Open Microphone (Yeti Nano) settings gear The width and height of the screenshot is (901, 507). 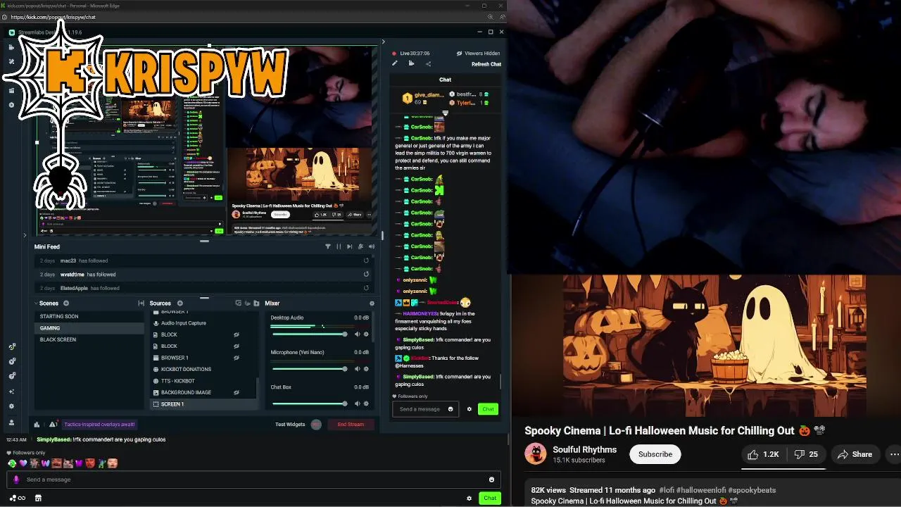pyautogui.click(x=366, y=369)
